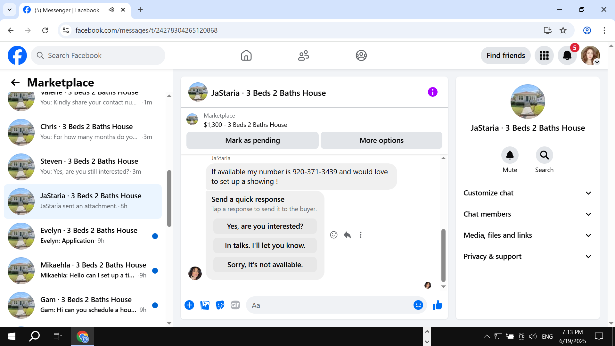Send "Yes, are you interested?" quick response
The image size is (615, 346).
pos(265,226)
